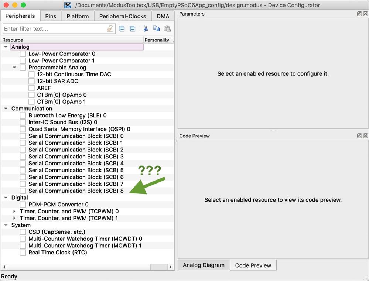Open the DMA tab

[x=163, y=16]
